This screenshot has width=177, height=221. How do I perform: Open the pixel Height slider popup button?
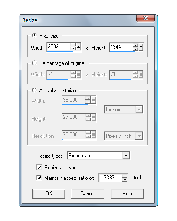(141, 47)
